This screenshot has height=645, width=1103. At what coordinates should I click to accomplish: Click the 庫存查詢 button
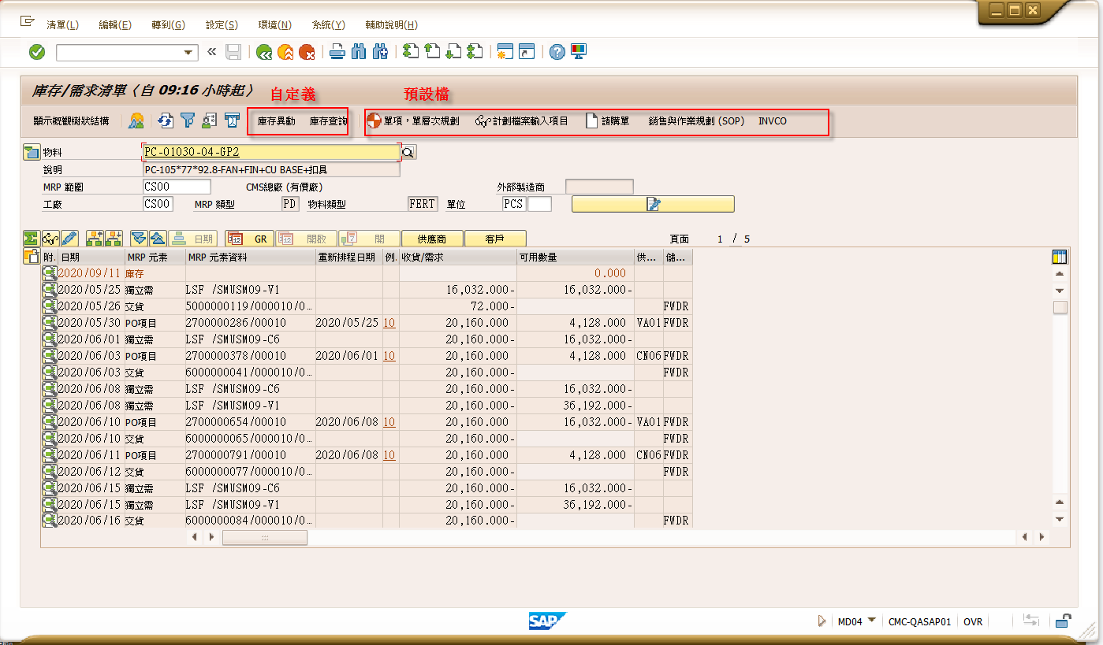tap(328, 122)
